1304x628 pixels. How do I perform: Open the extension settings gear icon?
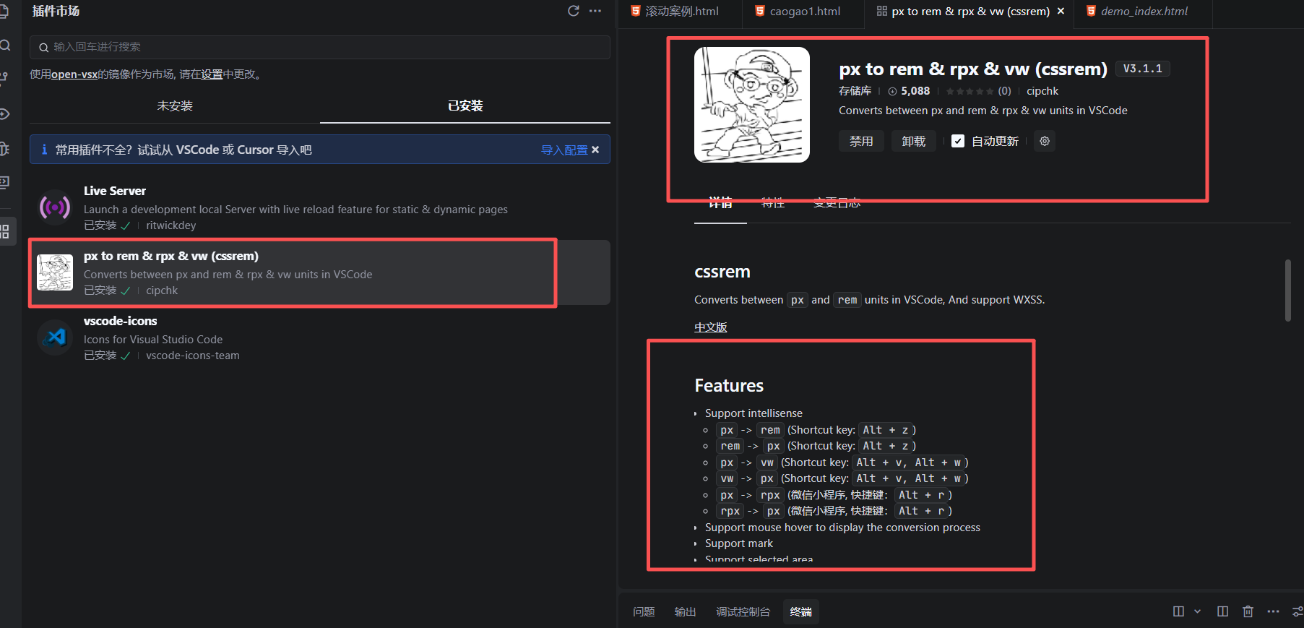(x=1045, y=141)
